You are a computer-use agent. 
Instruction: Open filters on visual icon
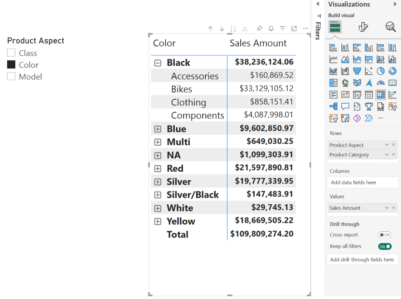[282, 28]
